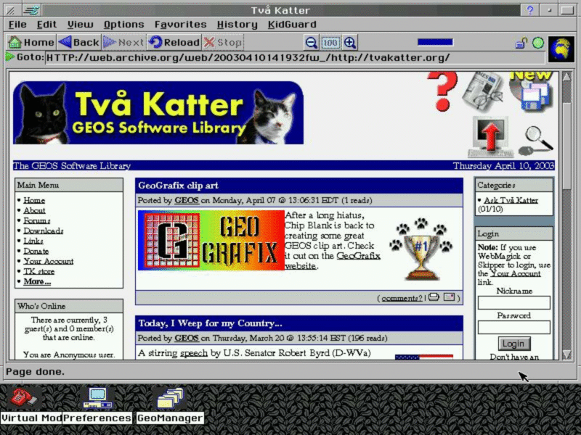Focus the Nickname input field

(513, 302)
